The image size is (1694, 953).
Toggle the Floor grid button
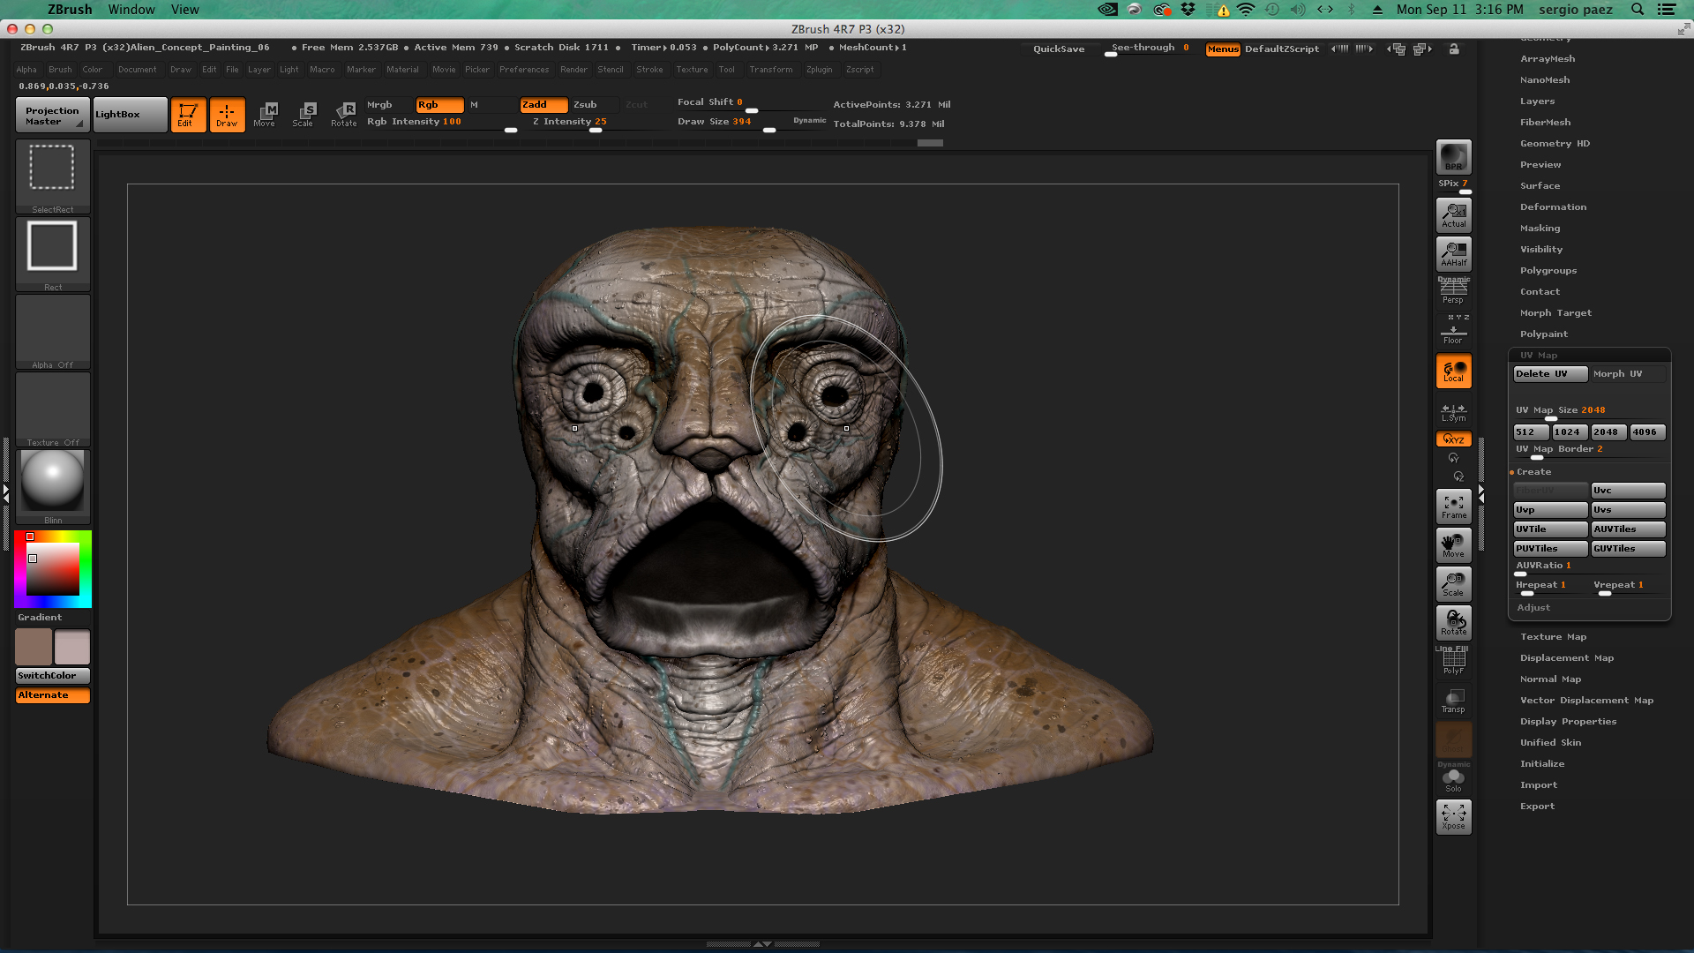point(1453,330)
